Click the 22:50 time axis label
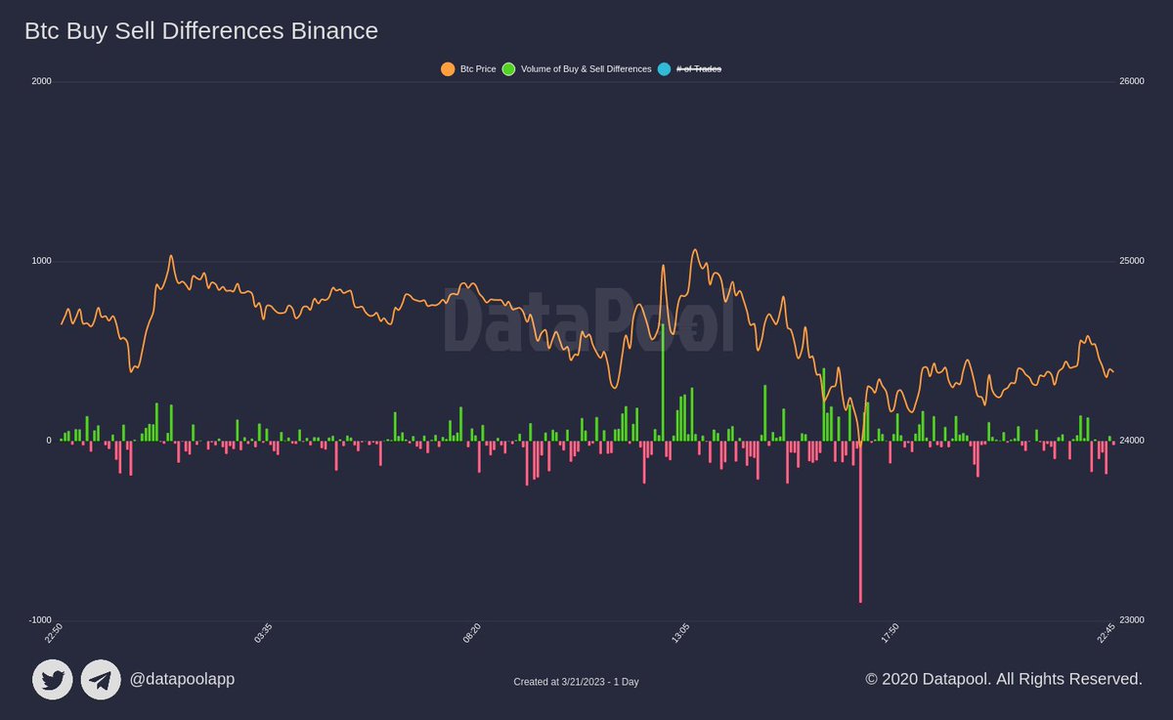Image resolution: width=1173 pixels, height=720 pixels. pyautogui.click(x=54, y=633)
